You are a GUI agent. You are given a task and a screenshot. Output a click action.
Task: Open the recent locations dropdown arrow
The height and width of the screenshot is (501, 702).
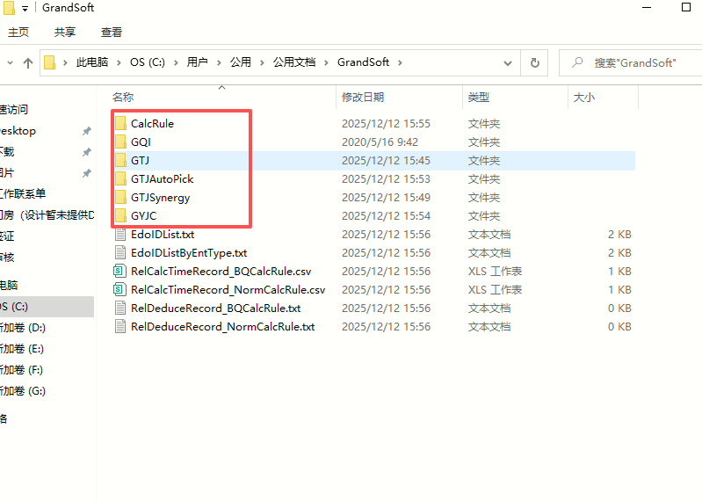point(10,63)
